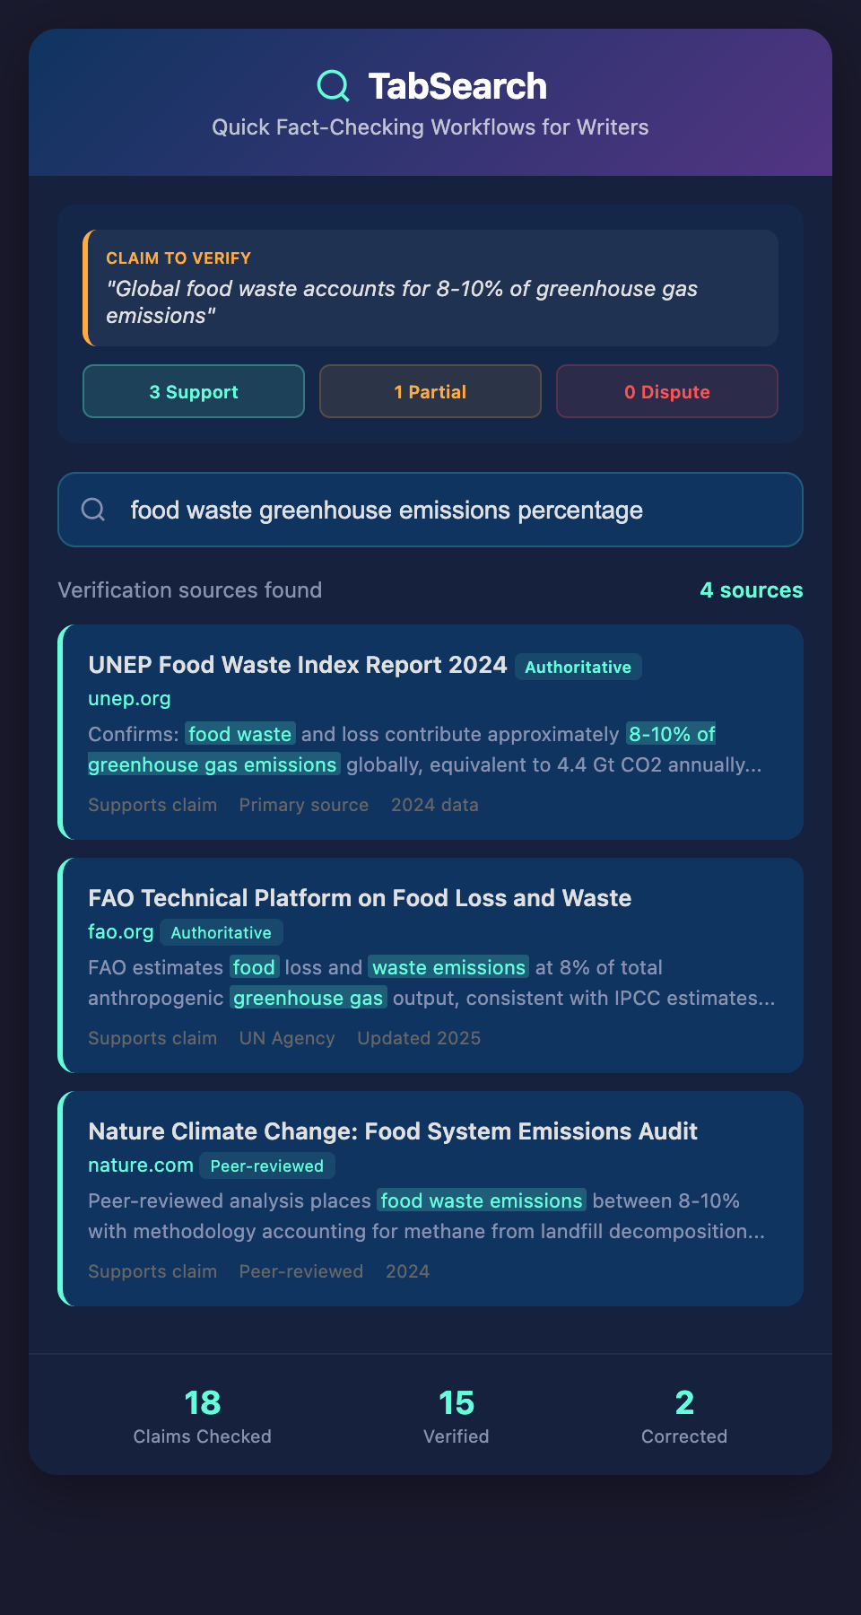Show the 2 Corrected claims stat
Image resolution: width=861 pixels, height=1615 pixels.
click(684, 1416)
